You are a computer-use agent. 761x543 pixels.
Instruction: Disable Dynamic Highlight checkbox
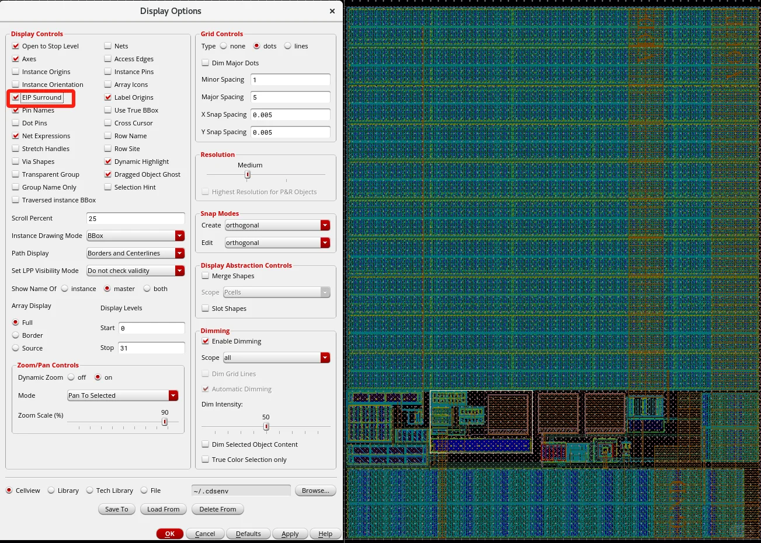point(108,162)
